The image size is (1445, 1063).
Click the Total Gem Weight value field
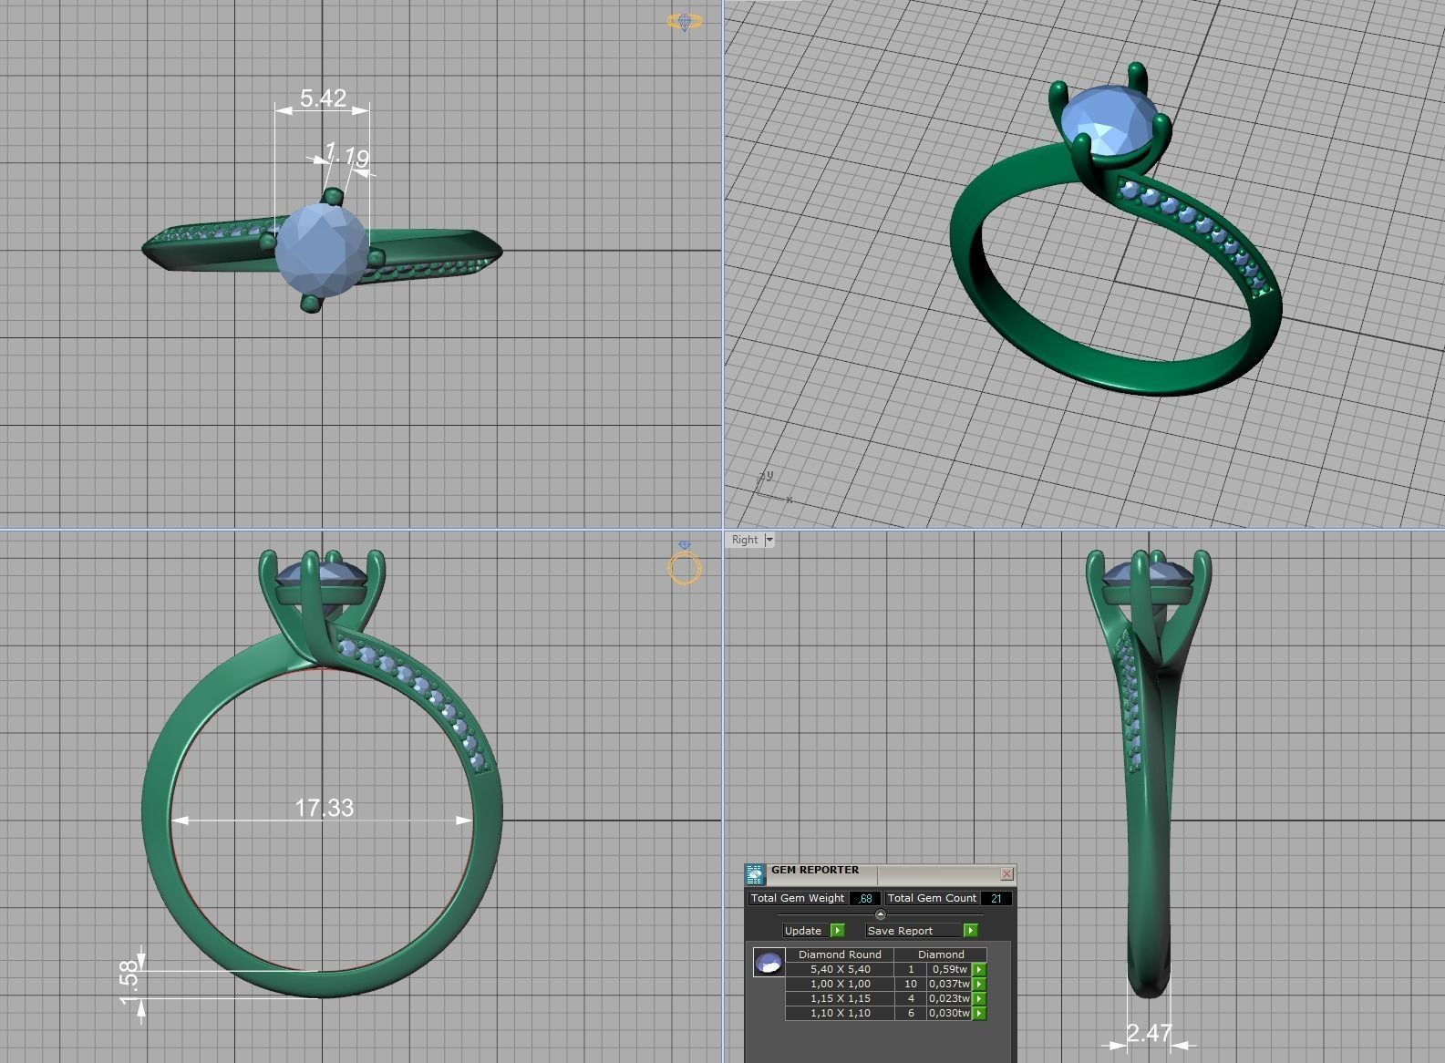click(864, 898)
